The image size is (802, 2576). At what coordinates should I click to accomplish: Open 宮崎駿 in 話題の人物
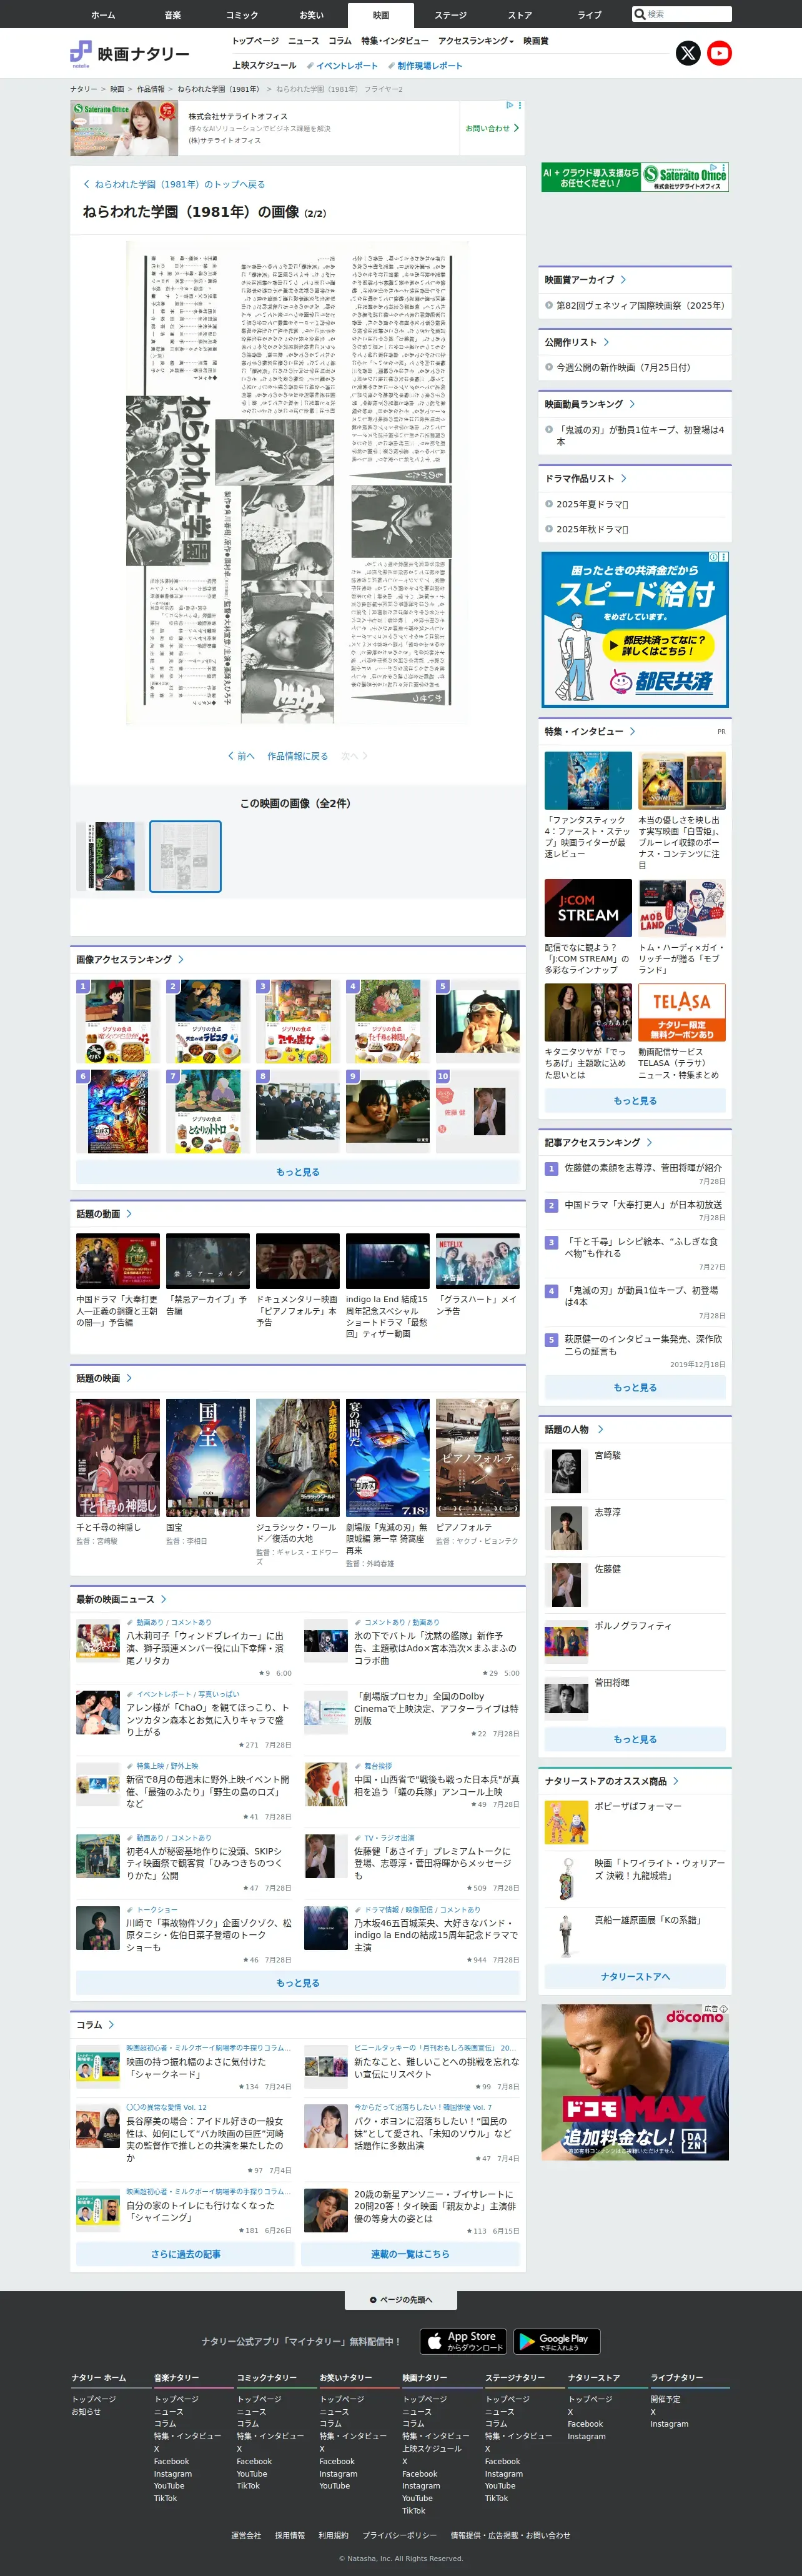click(608, 1455)
